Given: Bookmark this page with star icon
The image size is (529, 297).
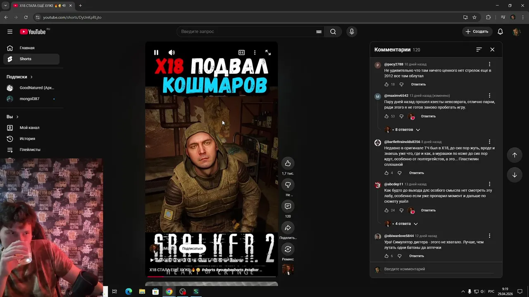Looking at the screenshot, I should coord(474,17).
